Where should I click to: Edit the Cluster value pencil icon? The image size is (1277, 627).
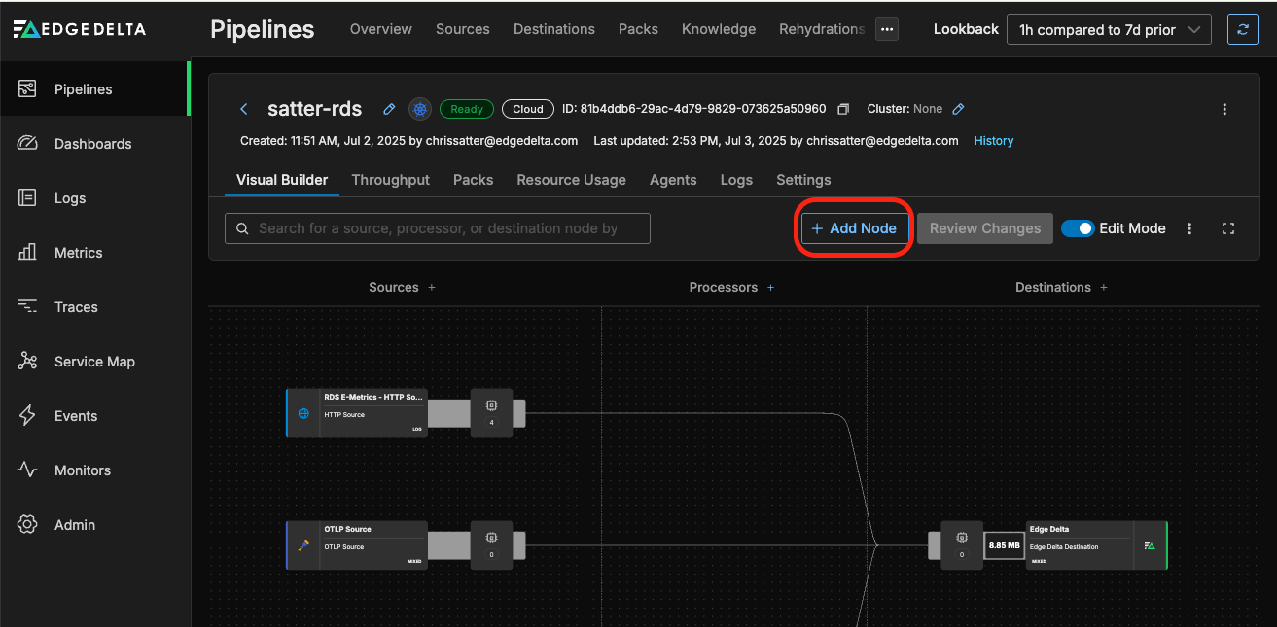click(x=958, y=109)
